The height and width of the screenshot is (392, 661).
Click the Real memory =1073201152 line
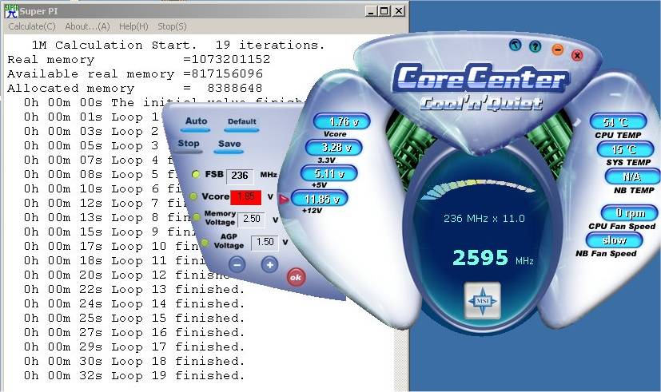coord(139,60)
